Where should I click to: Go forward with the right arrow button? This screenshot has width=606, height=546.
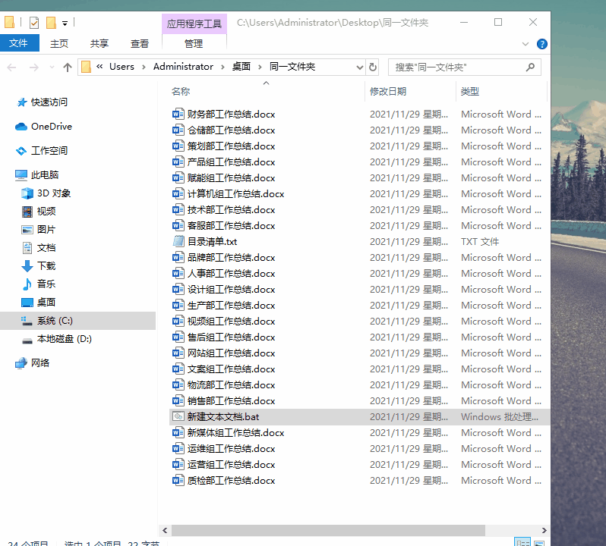34,67
